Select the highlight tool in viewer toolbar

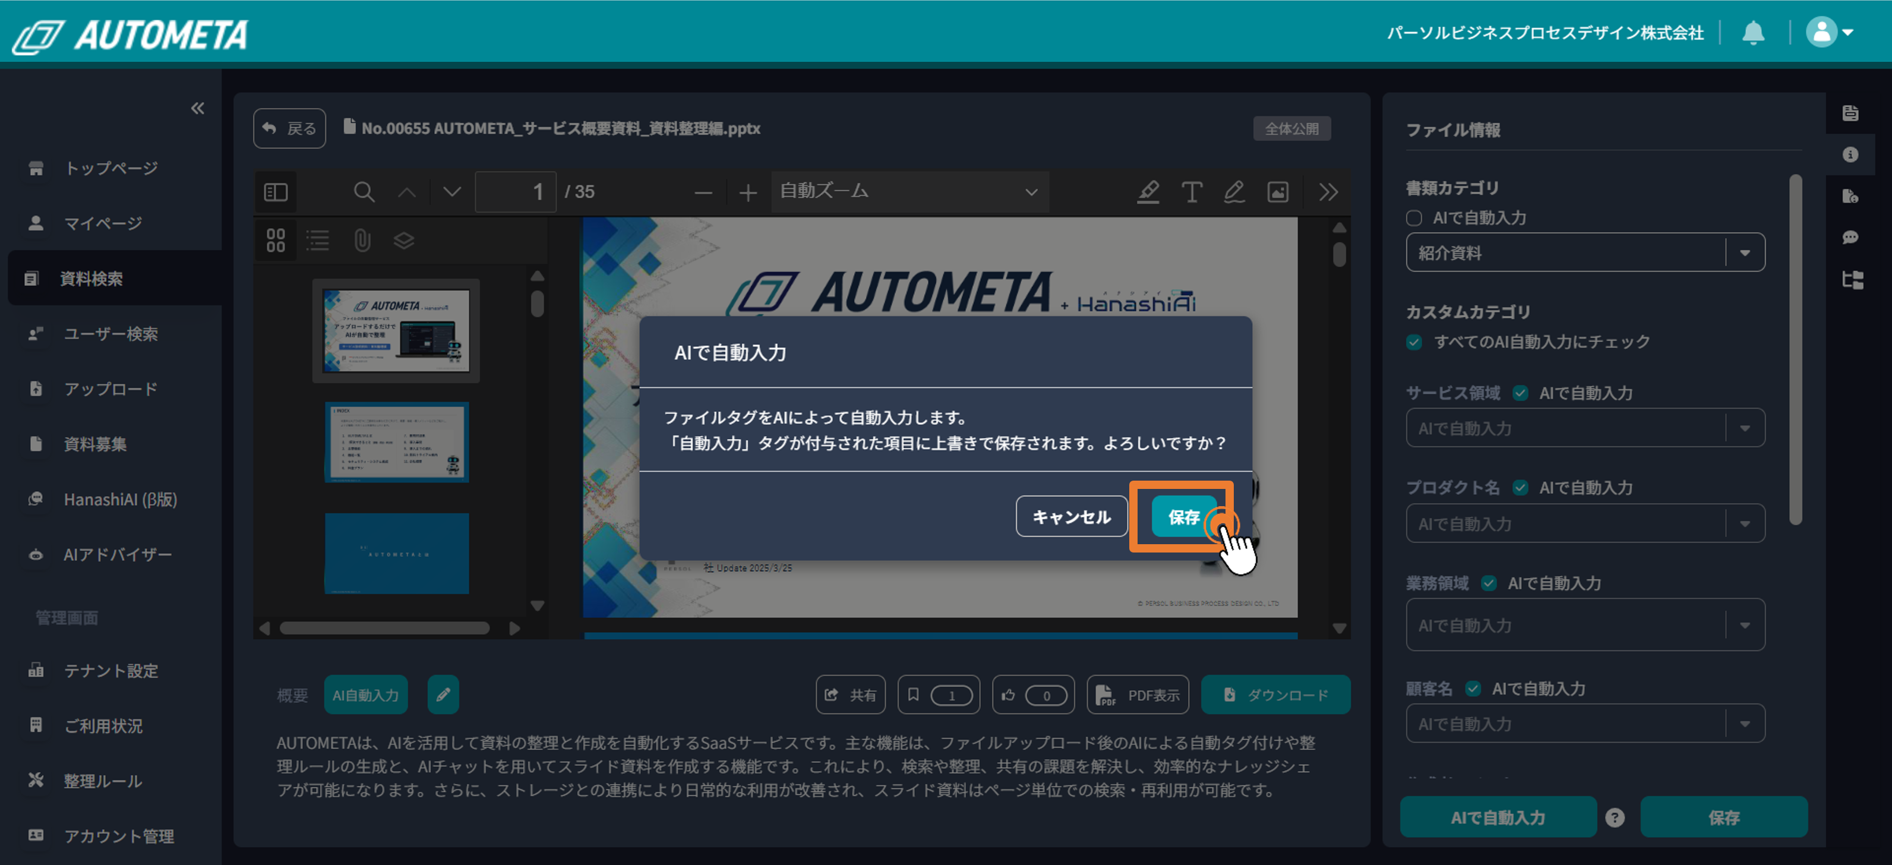pyautogui.click(x=1148, y=192)
